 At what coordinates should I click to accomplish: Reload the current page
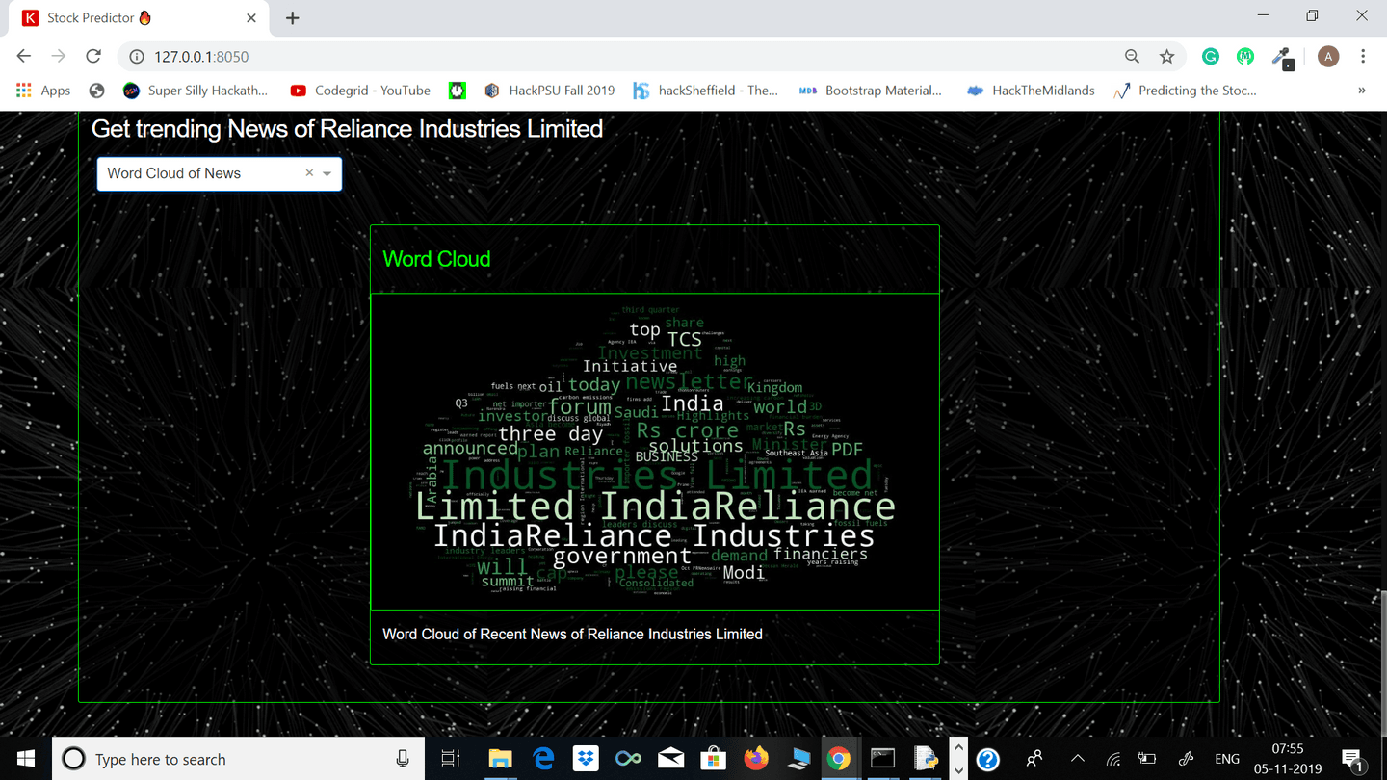pos(93,57)
